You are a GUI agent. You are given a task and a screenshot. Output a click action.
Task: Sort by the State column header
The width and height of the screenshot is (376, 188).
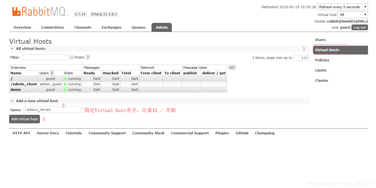[x=68, y=73]
